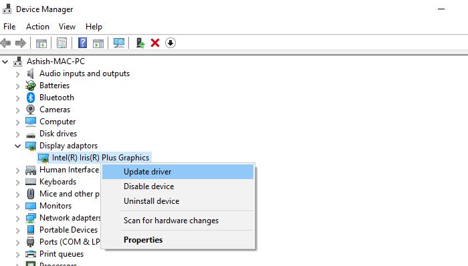
Task: Click the Update device driver toolbar icon
Action: [x=140, y=43]
